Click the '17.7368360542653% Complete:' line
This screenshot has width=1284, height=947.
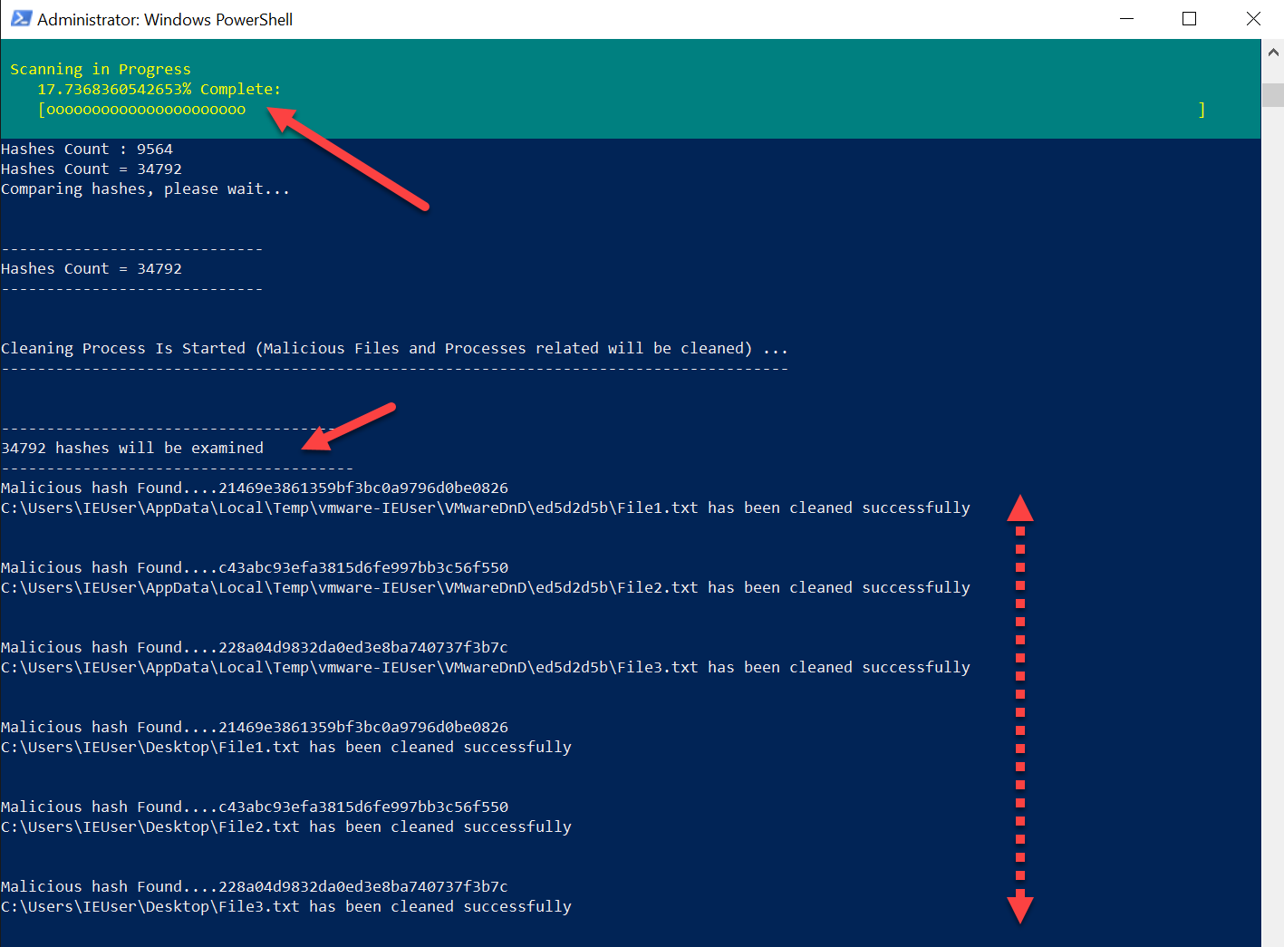159,89
